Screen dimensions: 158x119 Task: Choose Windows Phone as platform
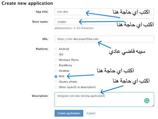pos(56,60)
